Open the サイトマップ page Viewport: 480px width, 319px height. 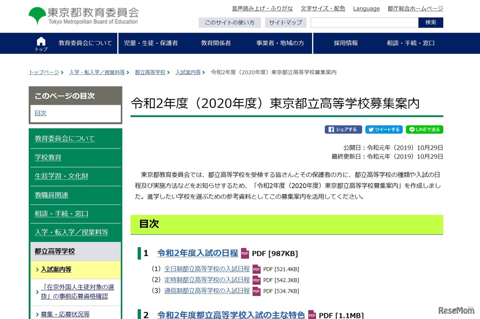click(286, 22)
